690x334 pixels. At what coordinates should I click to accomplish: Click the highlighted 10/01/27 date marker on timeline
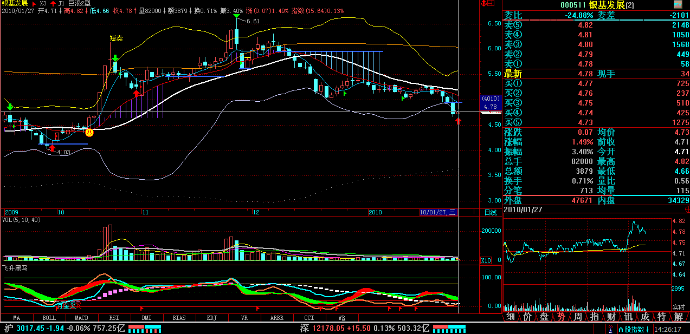pos(438,212)
